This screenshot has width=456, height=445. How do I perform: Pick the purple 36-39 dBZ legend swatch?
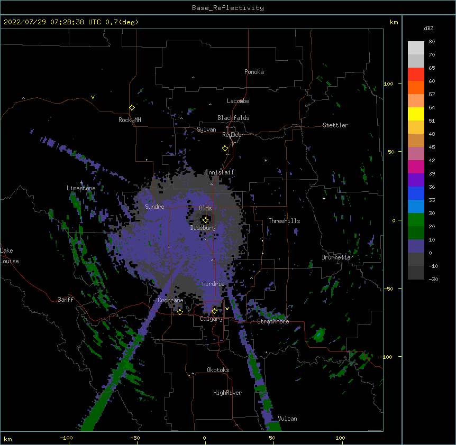click(x=416, y=180)
